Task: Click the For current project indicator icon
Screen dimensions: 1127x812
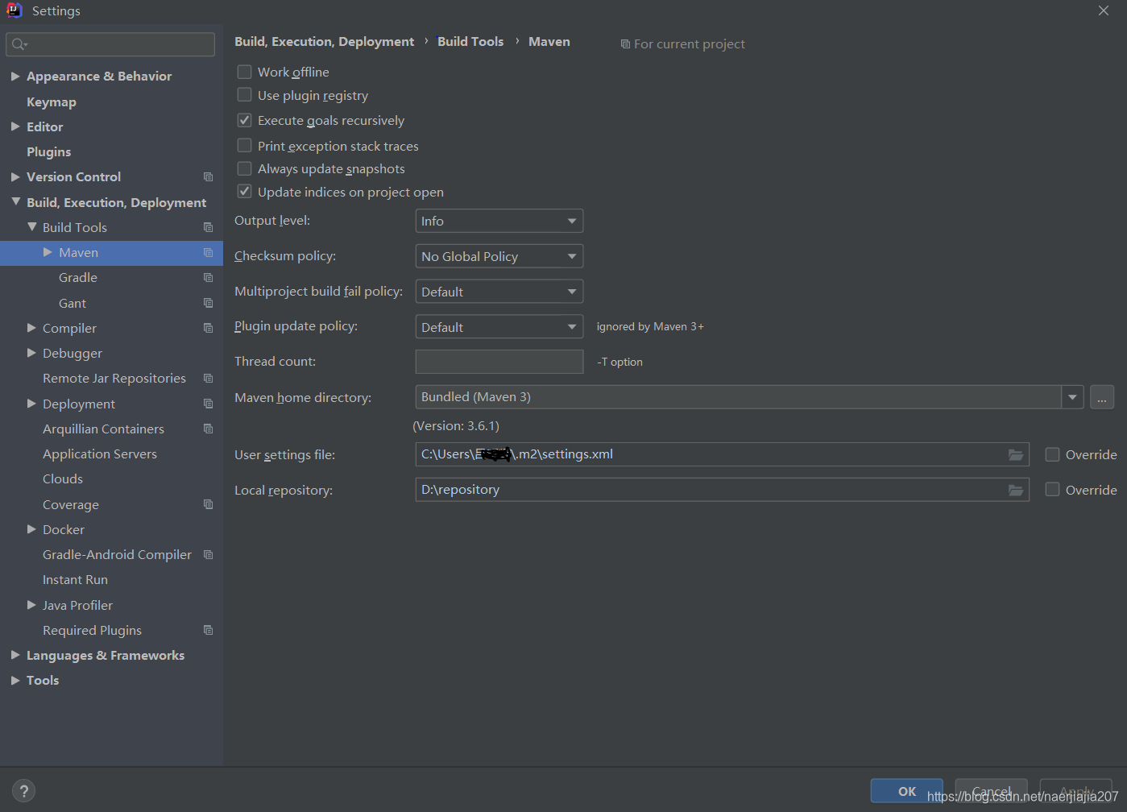Action: point(625,44)
